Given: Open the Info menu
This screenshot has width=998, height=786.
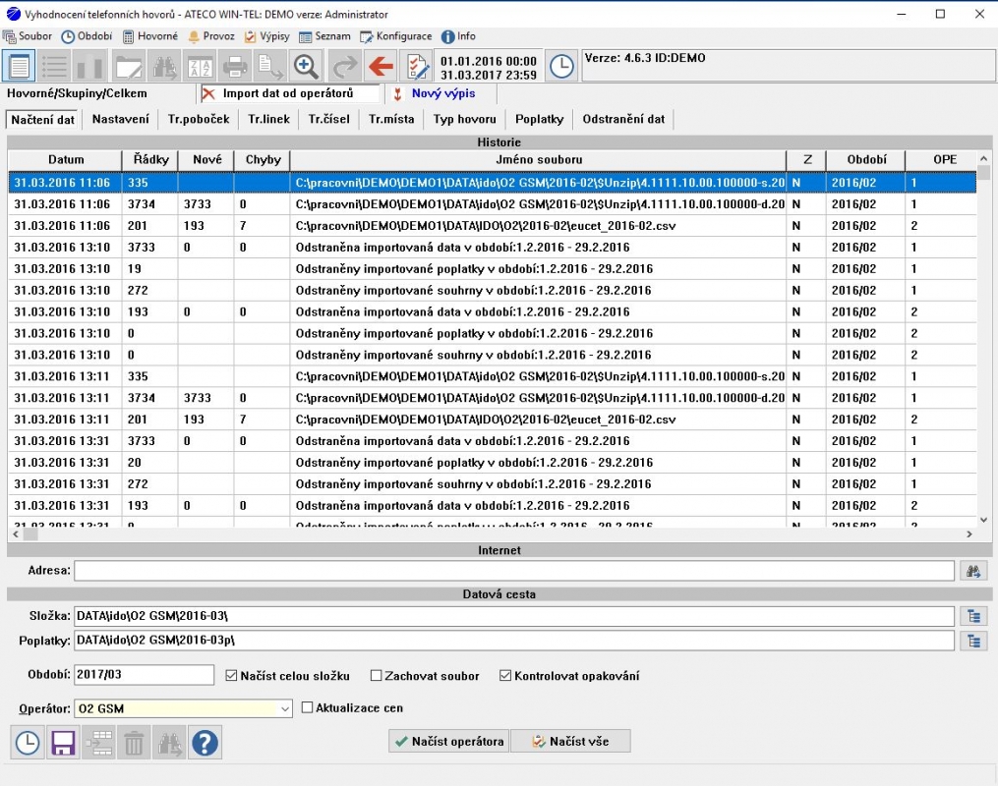Looking at the screenshot, I should [459, 36].
